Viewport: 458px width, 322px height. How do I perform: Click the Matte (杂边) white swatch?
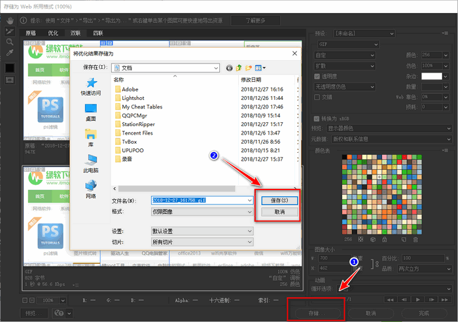point(431,76)
